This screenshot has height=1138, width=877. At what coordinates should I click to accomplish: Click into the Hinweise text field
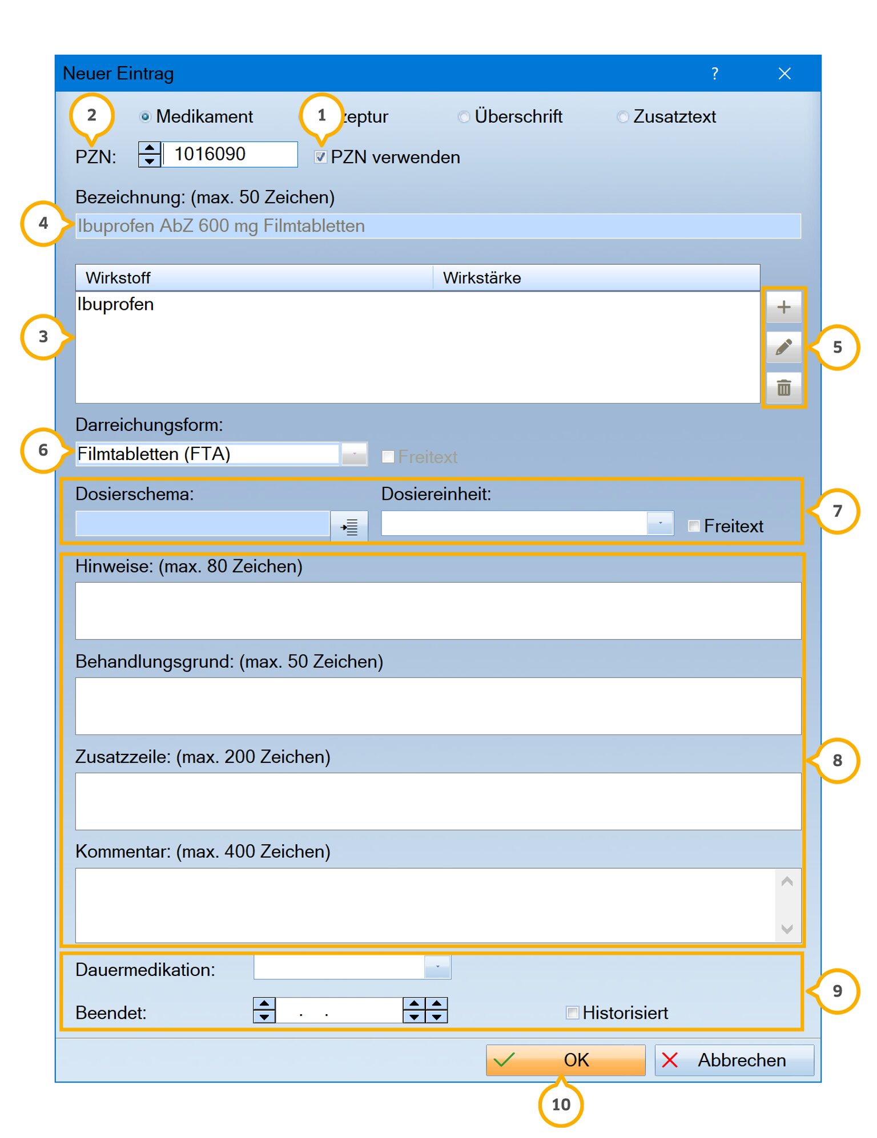[438, 611]
